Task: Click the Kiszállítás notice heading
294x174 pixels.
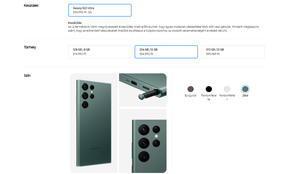Action: click(x=75, y=23)
